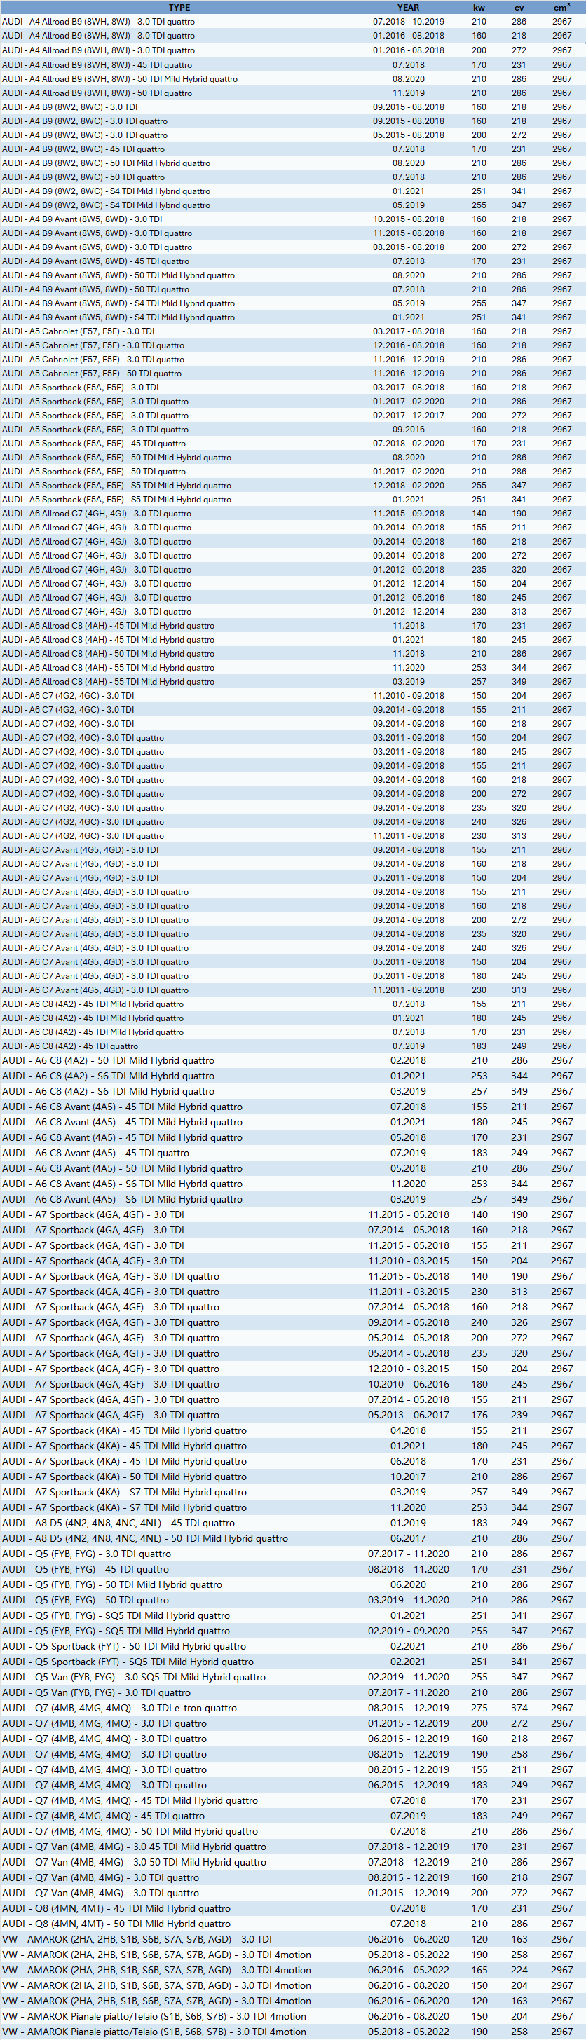This screenshot has height=2040, width=586.
Task: Select A6 Allroad C8 50 TDI Mild Hybrid row
Action: coord(108,653)
